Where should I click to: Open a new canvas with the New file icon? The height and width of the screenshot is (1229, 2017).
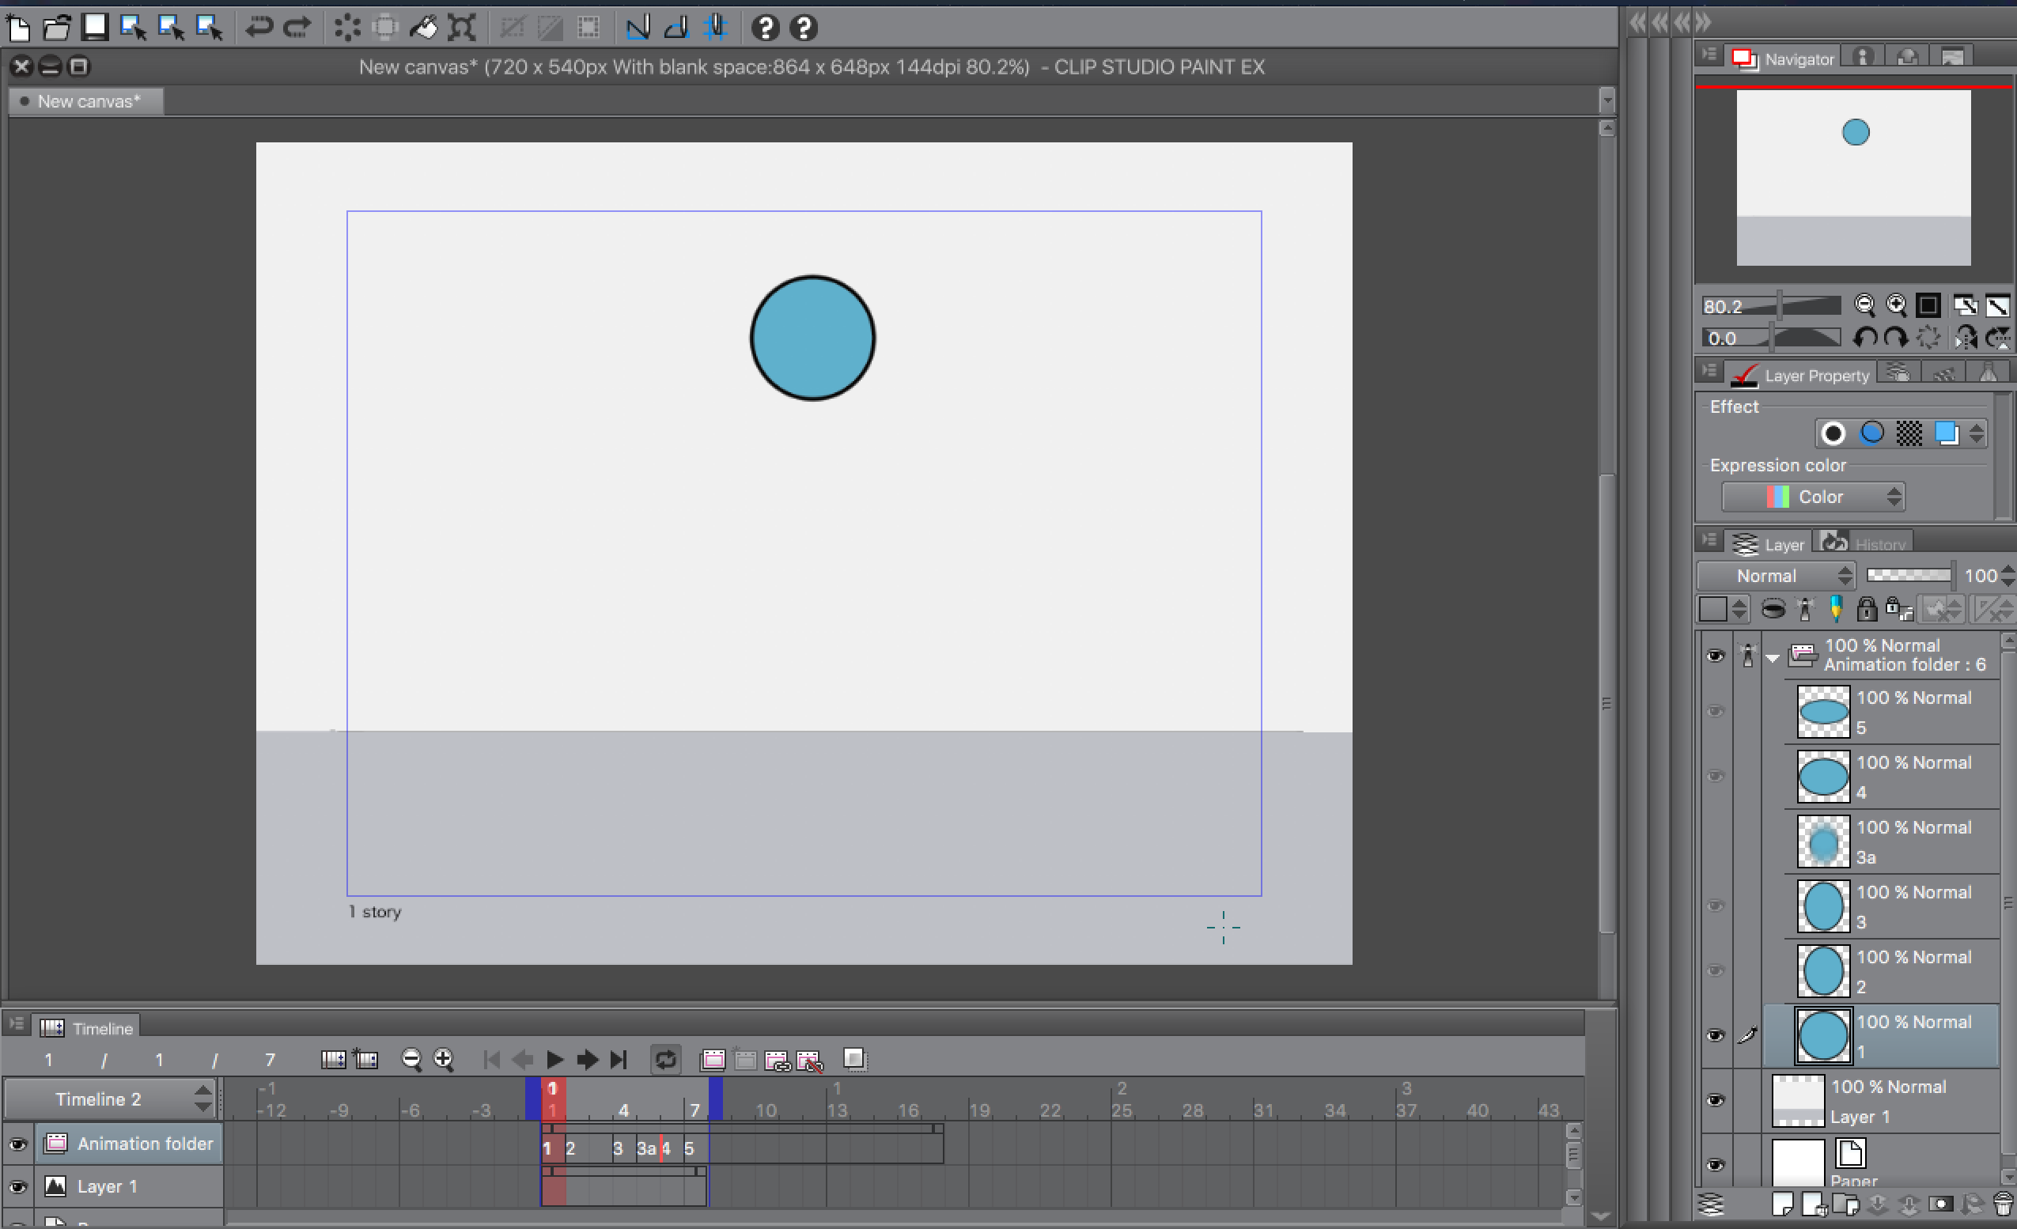(18, 27)
